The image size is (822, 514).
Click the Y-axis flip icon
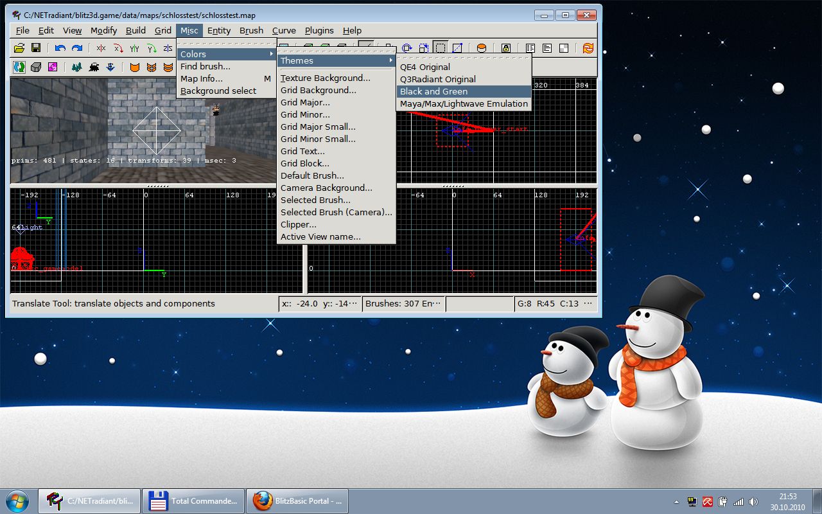click(x=134, y=48)
